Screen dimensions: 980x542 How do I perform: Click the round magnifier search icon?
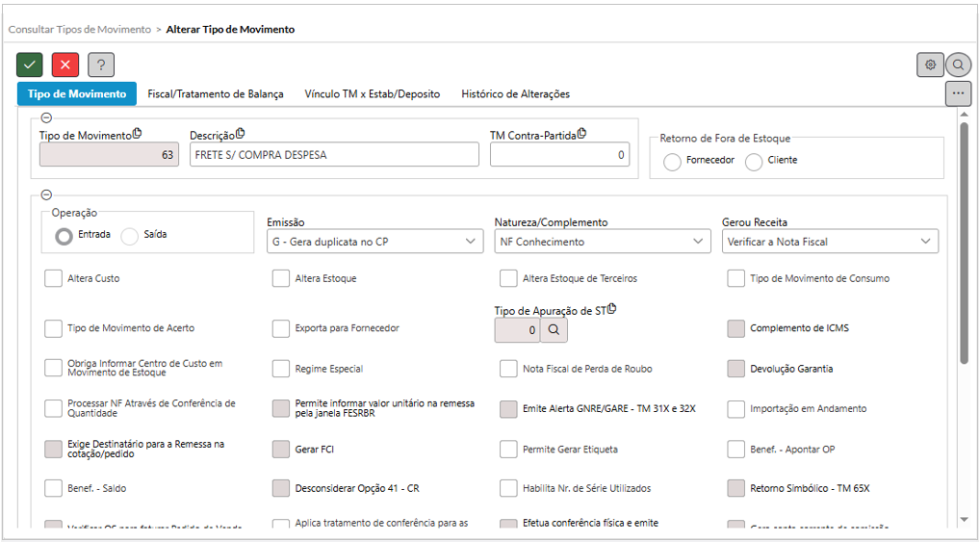[x=958, y=65]
